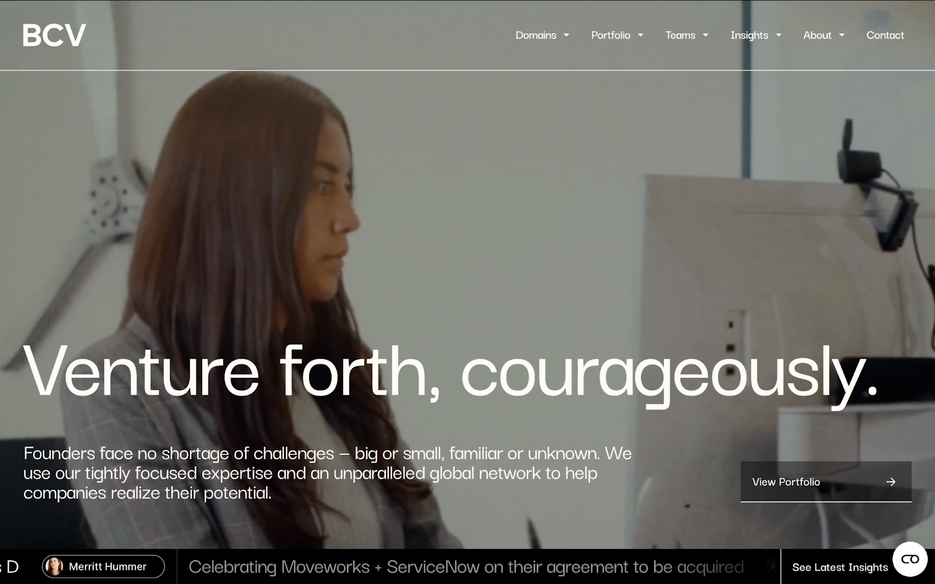Click Merritt Hummer's avatar photo
The width and height of the screenshot is (935, 584).
(x=54, y=566)
